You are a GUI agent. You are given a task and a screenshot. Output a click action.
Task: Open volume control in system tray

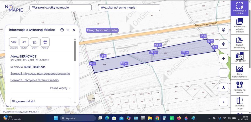[229, 118]
